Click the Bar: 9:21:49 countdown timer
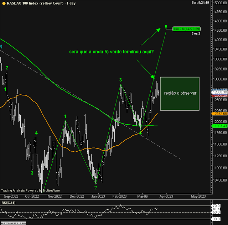Viewport: 228px width, 225px height. coord(200,2)
